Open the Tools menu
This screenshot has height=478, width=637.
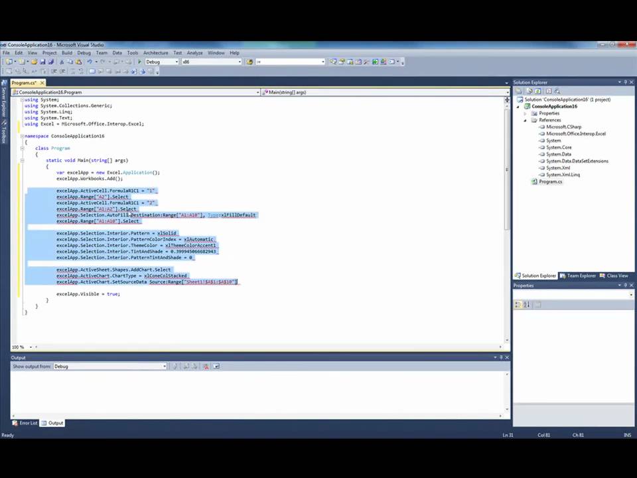133,53
